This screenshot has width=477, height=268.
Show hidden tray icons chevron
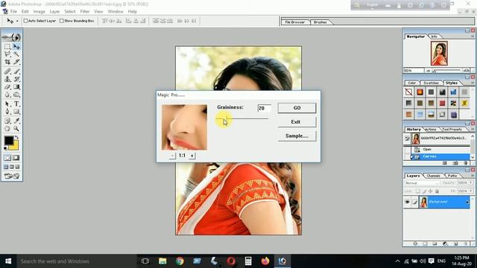tap(397, 261)
